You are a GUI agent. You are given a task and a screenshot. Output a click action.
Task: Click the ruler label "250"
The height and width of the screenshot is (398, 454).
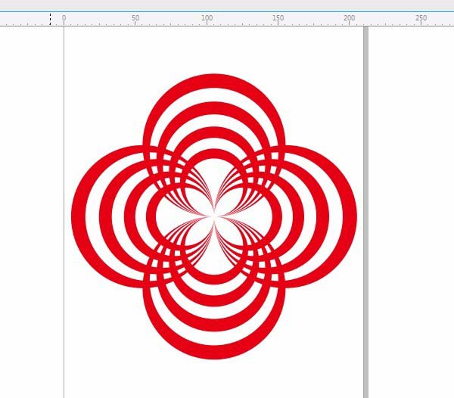tap(421, 18)
